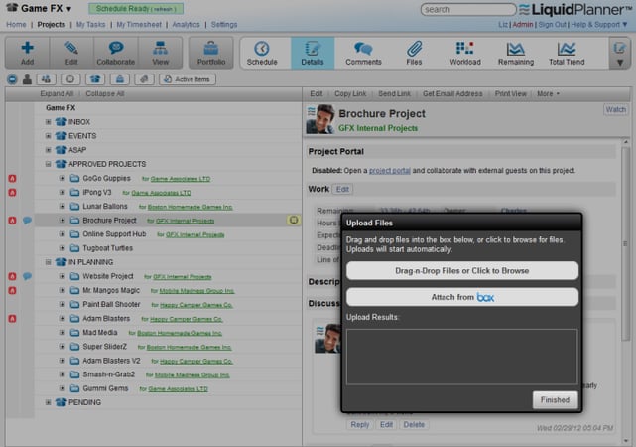Open the Settings tab
The width and height of the screenshot is (636, 447).
tap(224, 25)
